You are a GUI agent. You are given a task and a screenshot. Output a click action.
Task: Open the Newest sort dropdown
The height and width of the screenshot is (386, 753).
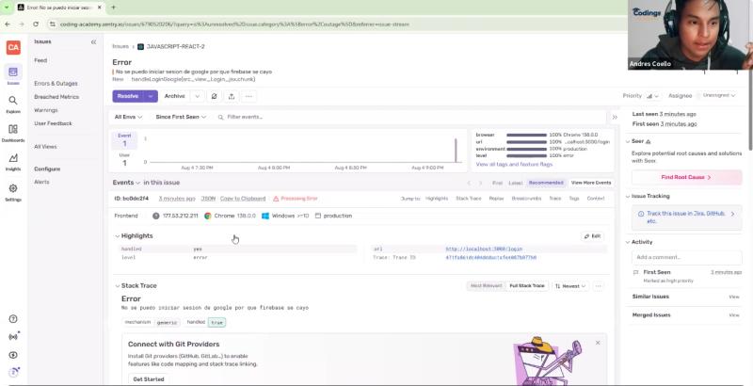[570, 286]
